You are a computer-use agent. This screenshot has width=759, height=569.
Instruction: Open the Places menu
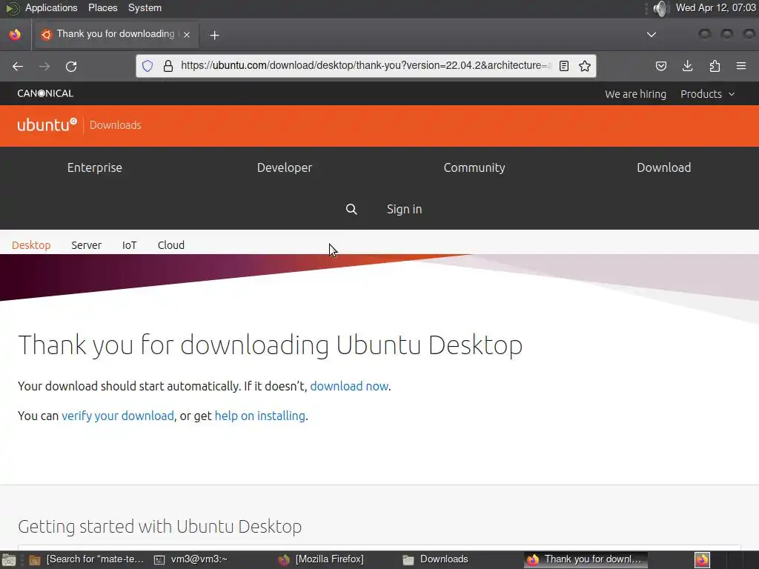(x=102, y=7)
